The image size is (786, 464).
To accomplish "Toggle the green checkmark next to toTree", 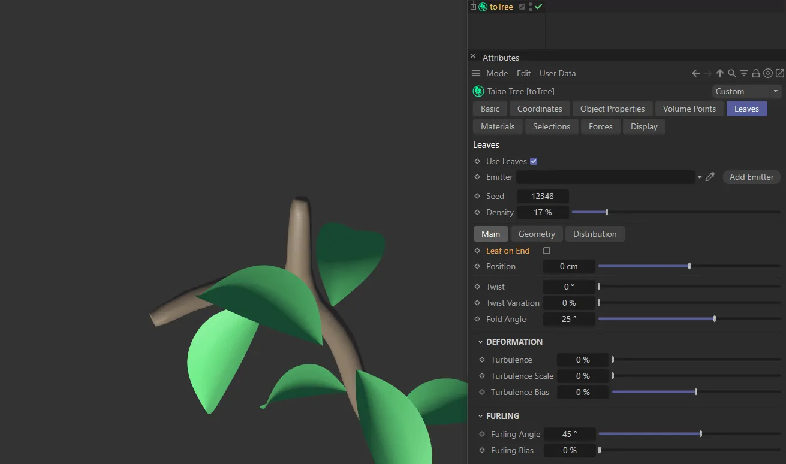I will click(x=537, y=7).
